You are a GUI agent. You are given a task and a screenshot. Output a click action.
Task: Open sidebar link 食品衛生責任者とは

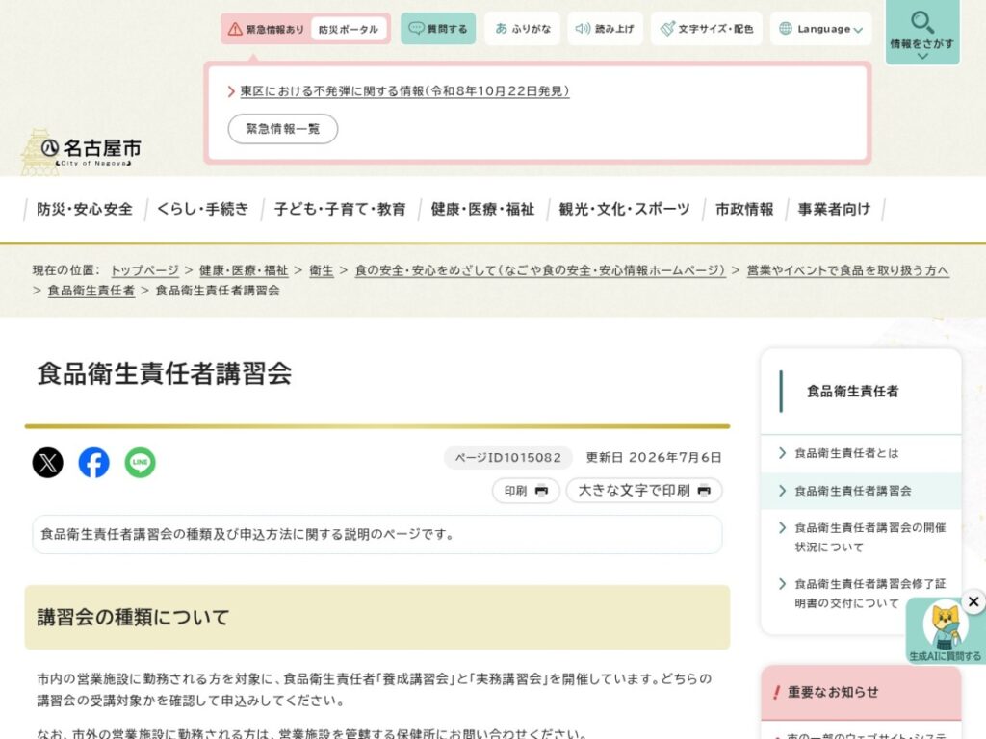tap(846, 453)
